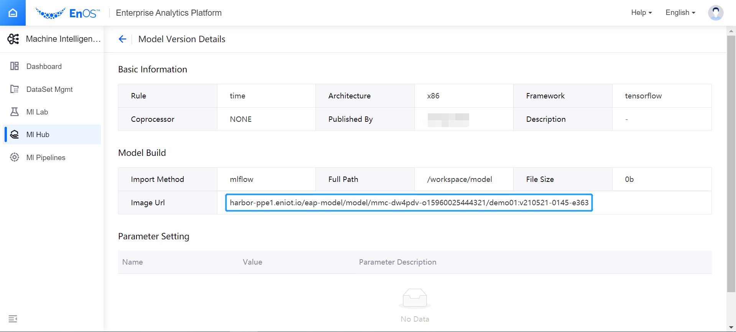Viewport: 736px width, 332px height.
Task: Click the /workspace/model full path value
Action: (x=459, y=179)
